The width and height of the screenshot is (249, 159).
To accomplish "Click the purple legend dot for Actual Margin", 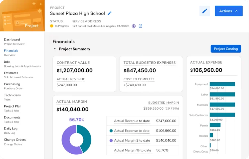I will click(111, 140).
